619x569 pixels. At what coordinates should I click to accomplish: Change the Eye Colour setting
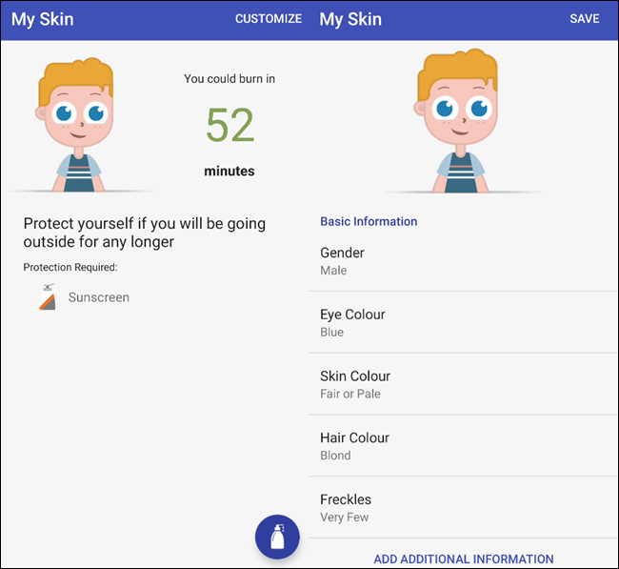pos(463,323)
